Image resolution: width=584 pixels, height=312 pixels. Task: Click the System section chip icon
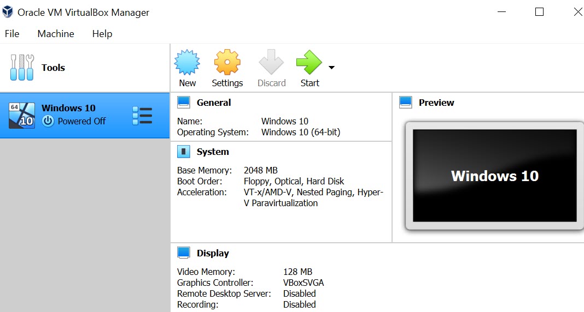coord(184,152)
